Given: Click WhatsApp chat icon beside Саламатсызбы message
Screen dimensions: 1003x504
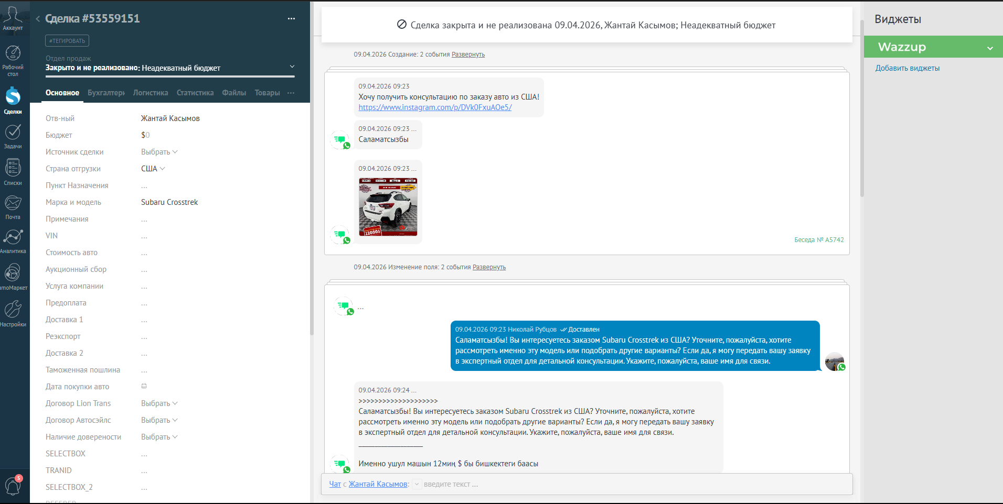Looking at the screenshot, I should (x=341, y=140).
